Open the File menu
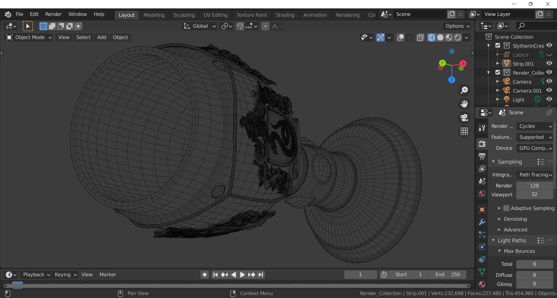Screen dimensions: 557x298 pos(19,14)
